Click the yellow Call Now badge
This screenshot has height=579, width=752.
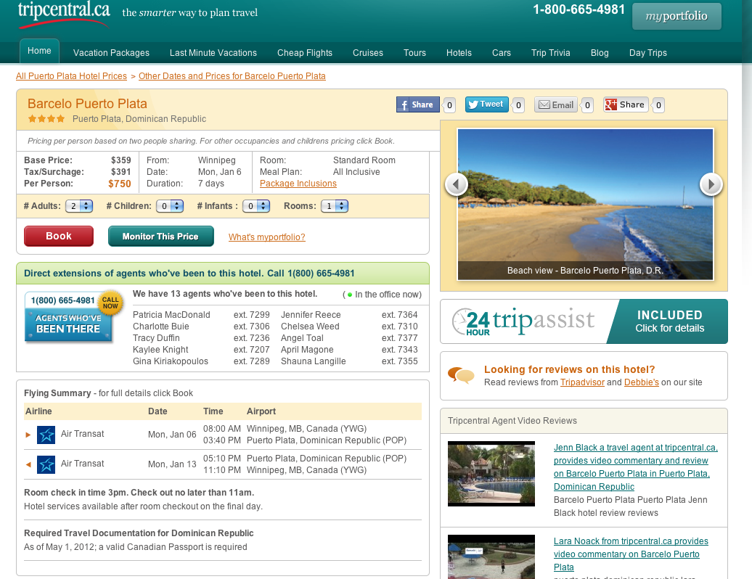coord(110,303)
